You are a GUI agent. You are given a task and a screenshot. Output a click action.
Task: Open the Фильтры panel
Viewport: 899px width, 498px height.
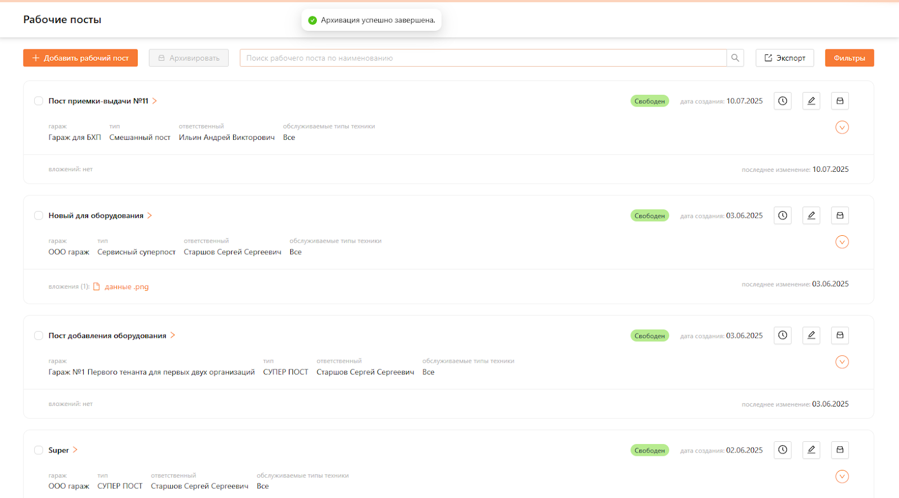coord(849,58)
